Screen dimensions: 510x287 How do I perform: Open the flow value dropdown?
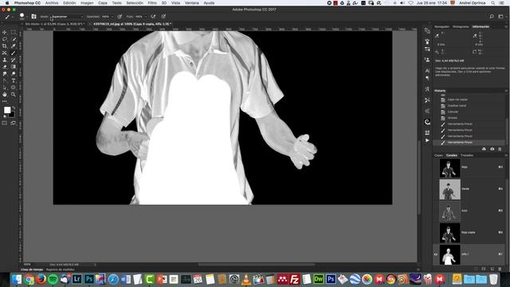click(146, 16)
